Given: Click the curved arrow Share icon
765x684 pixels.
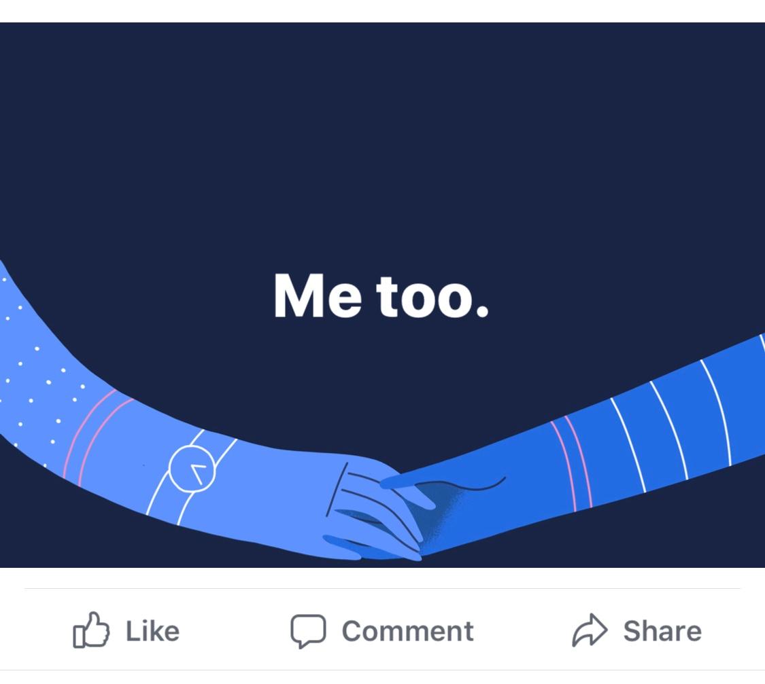Looking at the screenshot, I should pos(590,630).
